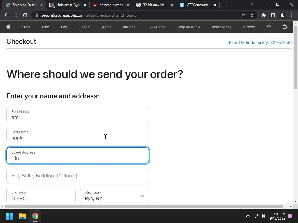The width and height of the screenshot is (298, 223).
Task: Open File Explorer from the taskbar
Action: coord(22,216)
